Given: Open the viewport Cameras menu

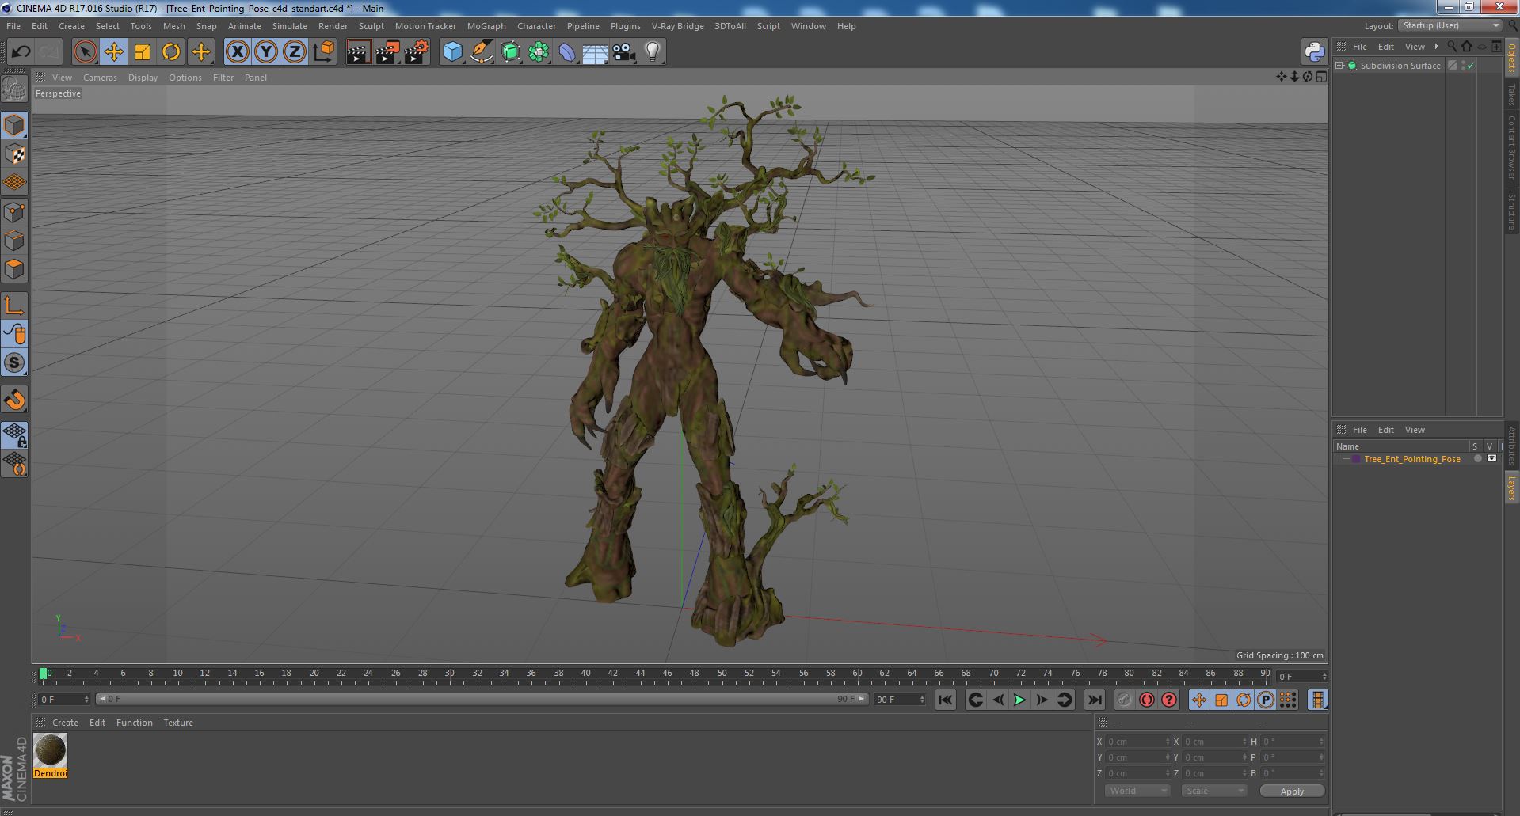Looking at the screenshot, I should tap(100, 78).
